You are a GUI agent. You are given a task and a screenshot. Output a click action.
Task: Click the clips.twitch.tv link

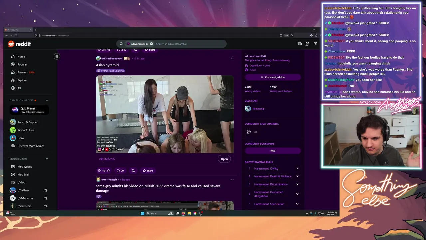point(107,159)
